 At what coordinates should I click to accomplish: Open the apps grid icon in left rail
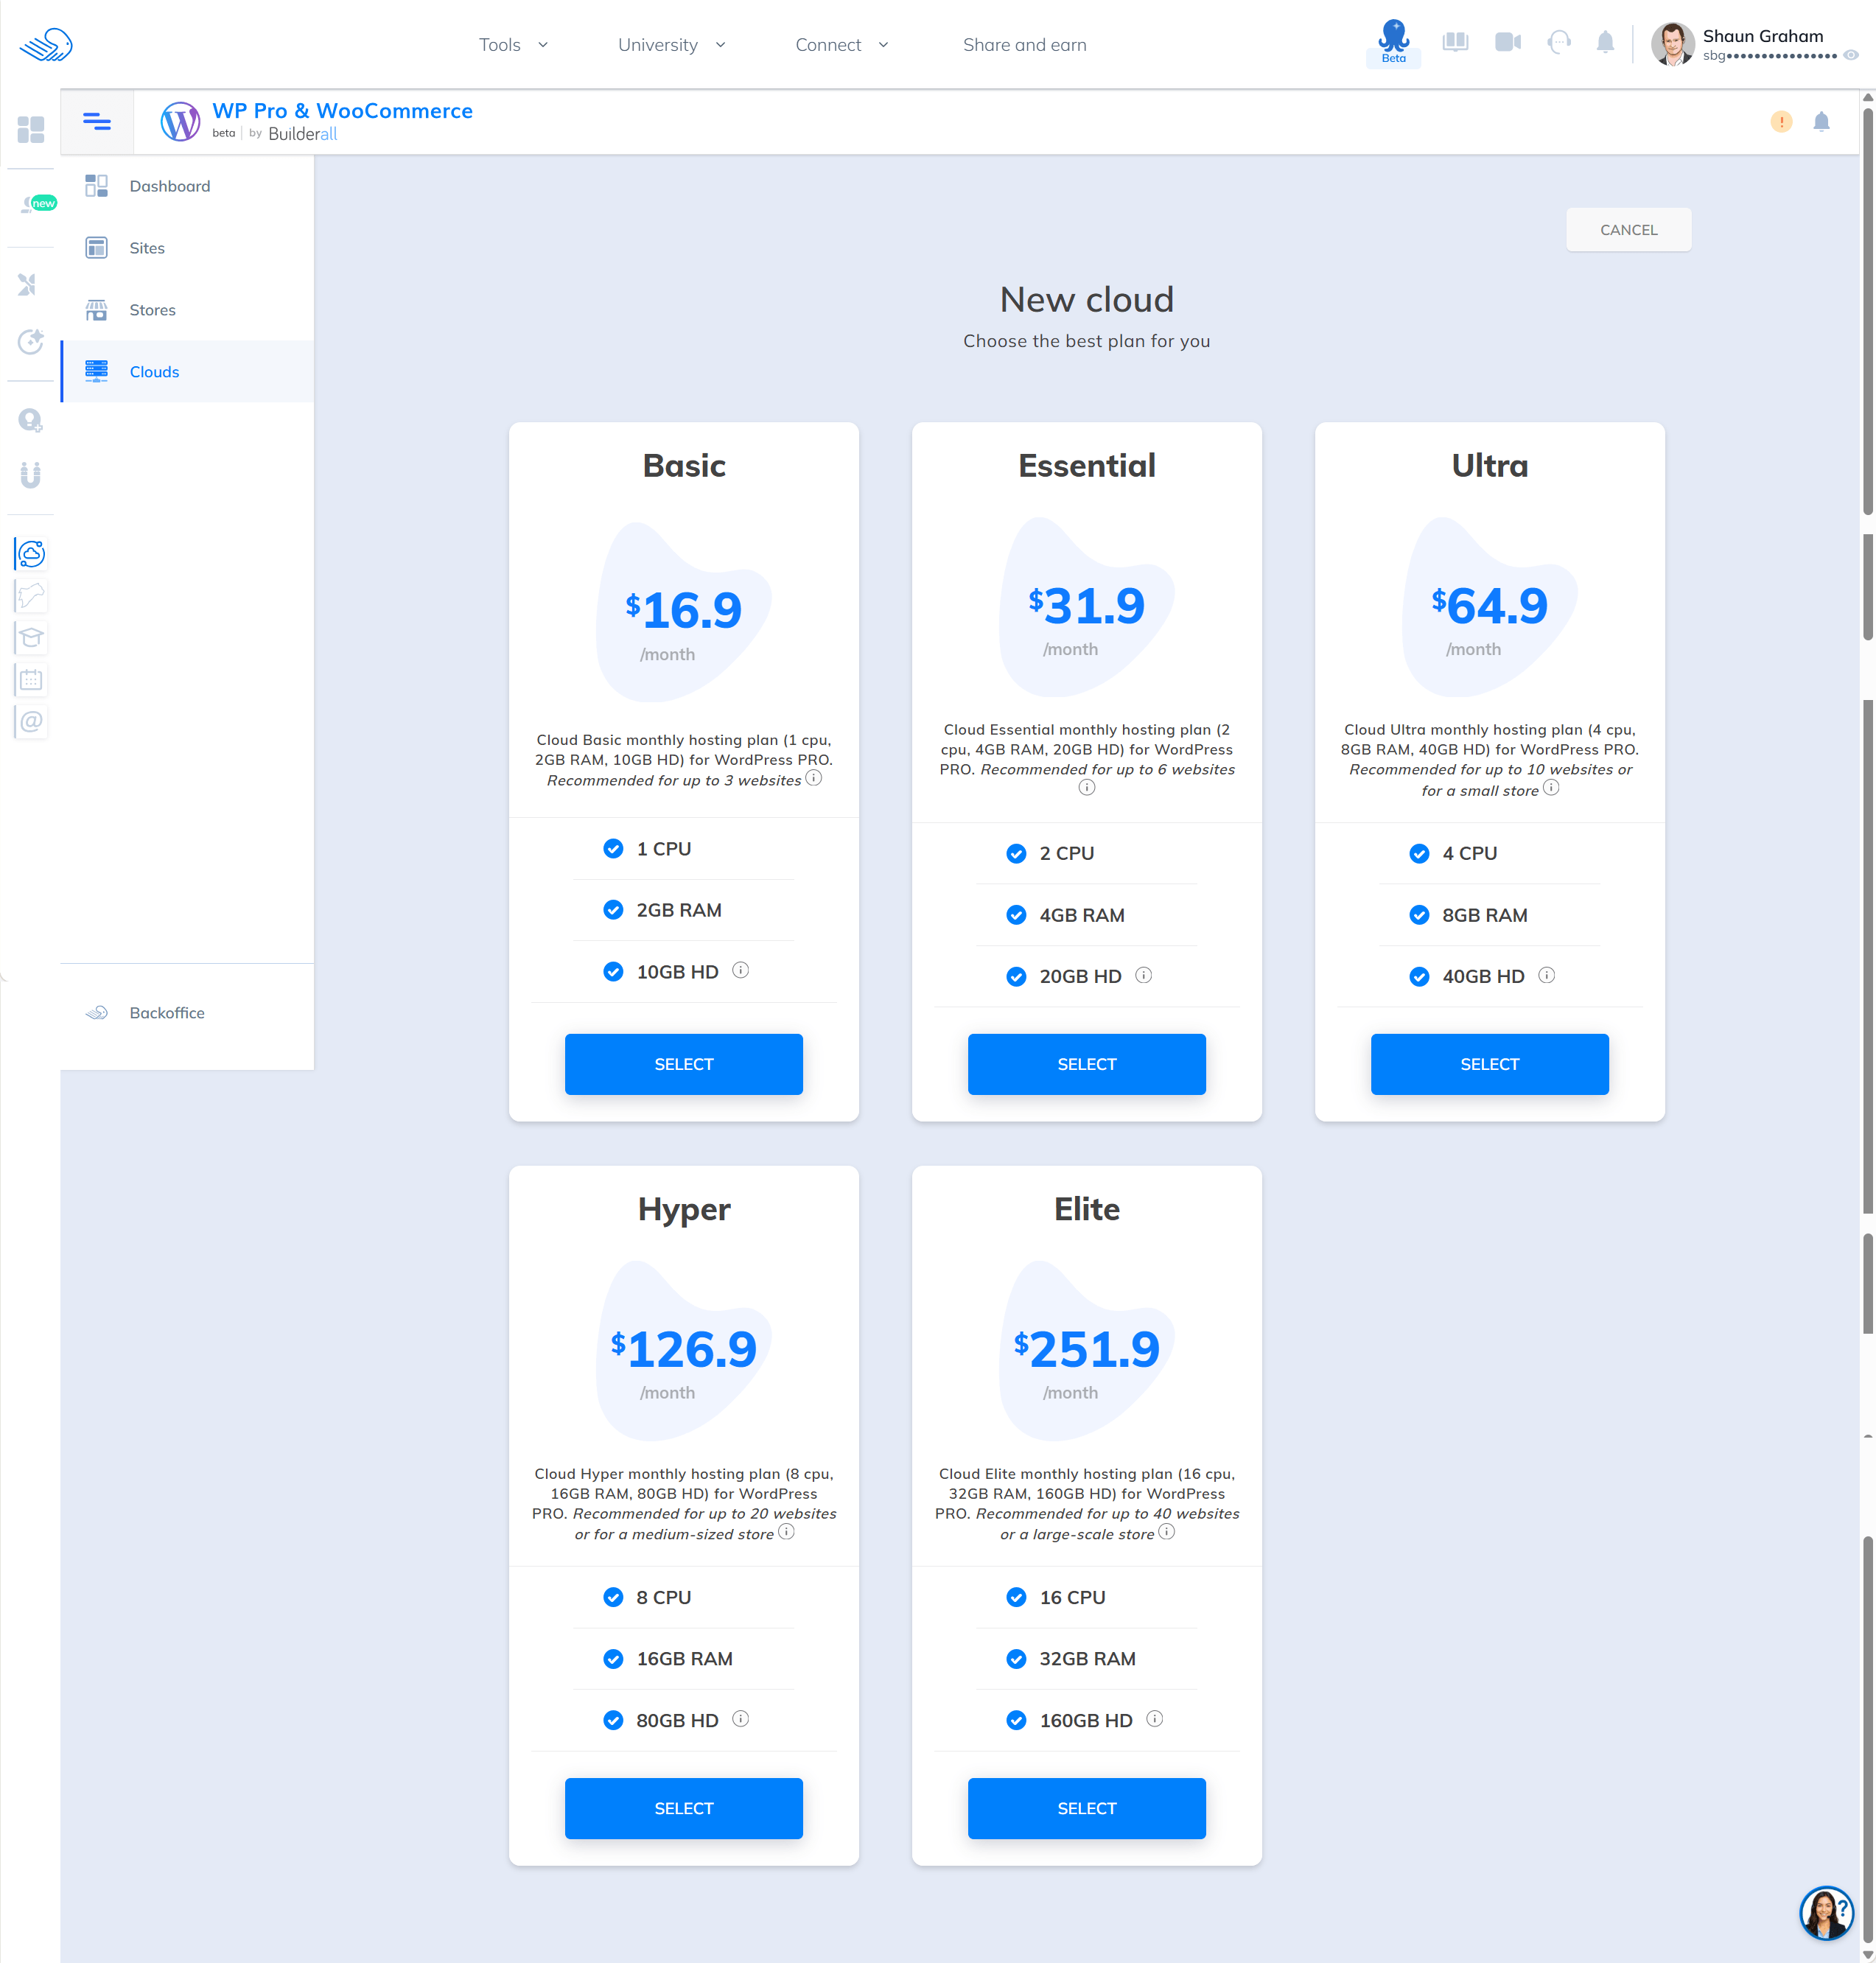[31, 129]
